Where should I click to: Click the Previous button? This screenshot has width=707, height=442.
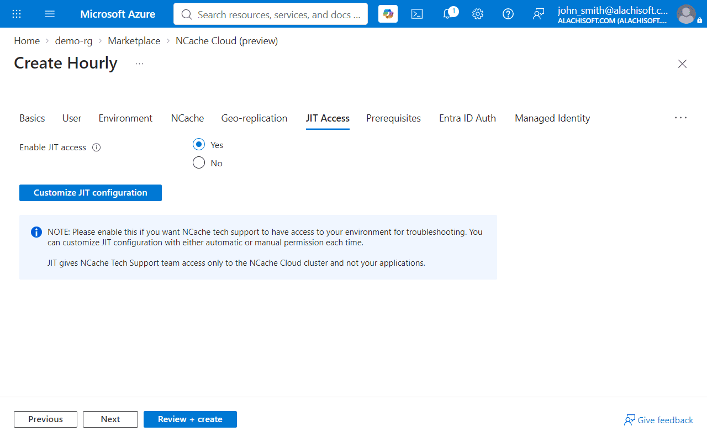point(45,419)
